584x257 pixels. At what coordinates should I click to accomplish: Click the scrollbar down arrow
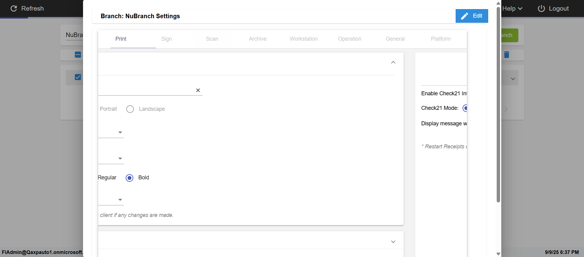pos(498,254)
